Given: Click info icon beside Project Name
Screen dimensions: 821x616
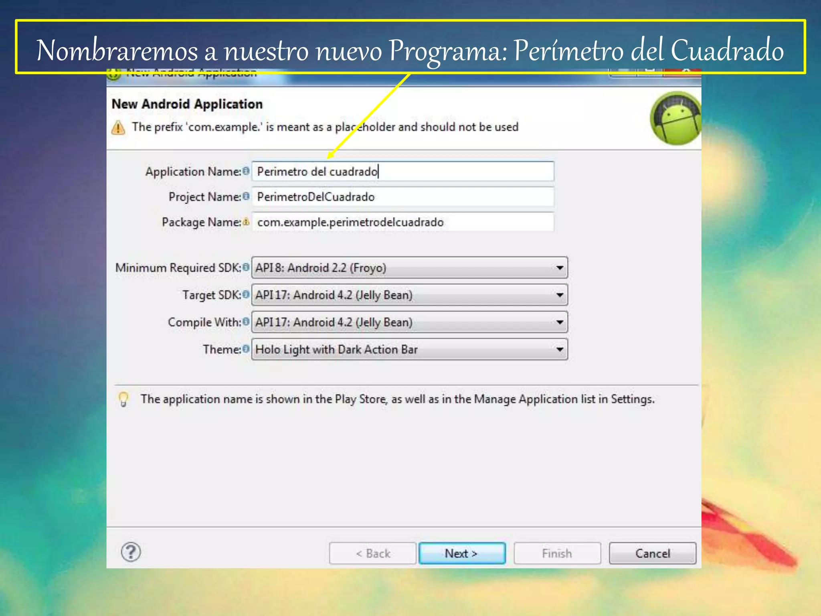Looking at the screenshot, I should click(246, 197).
